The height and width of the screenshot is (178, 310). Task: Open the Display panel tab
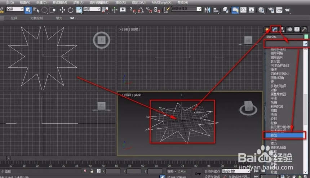click(x=297, y=30)
